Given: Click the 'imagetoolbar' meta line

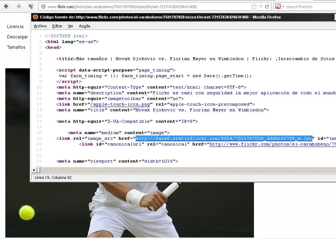Looking at the screenshot, I should click(120, 99).
